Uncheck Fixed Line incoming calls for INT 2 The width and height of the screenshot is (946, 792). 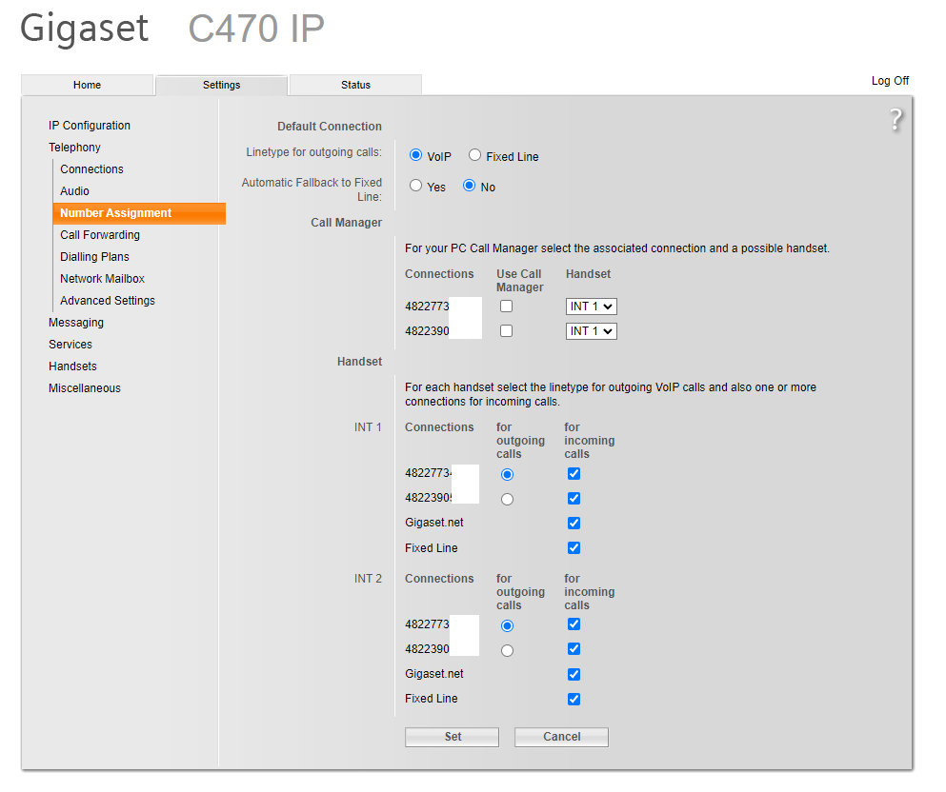tap(574, 700)
